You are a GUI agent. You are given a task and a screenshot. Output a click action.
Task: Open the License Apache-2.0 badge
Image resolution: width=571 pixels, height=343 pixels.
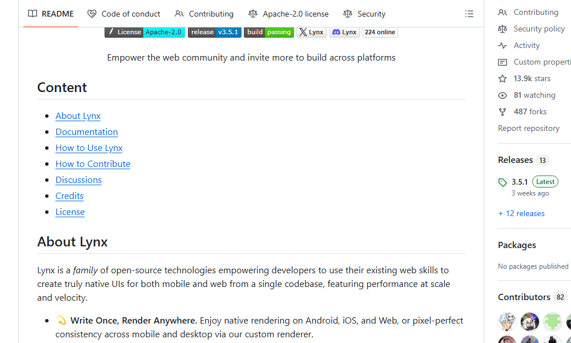(144, 32)
